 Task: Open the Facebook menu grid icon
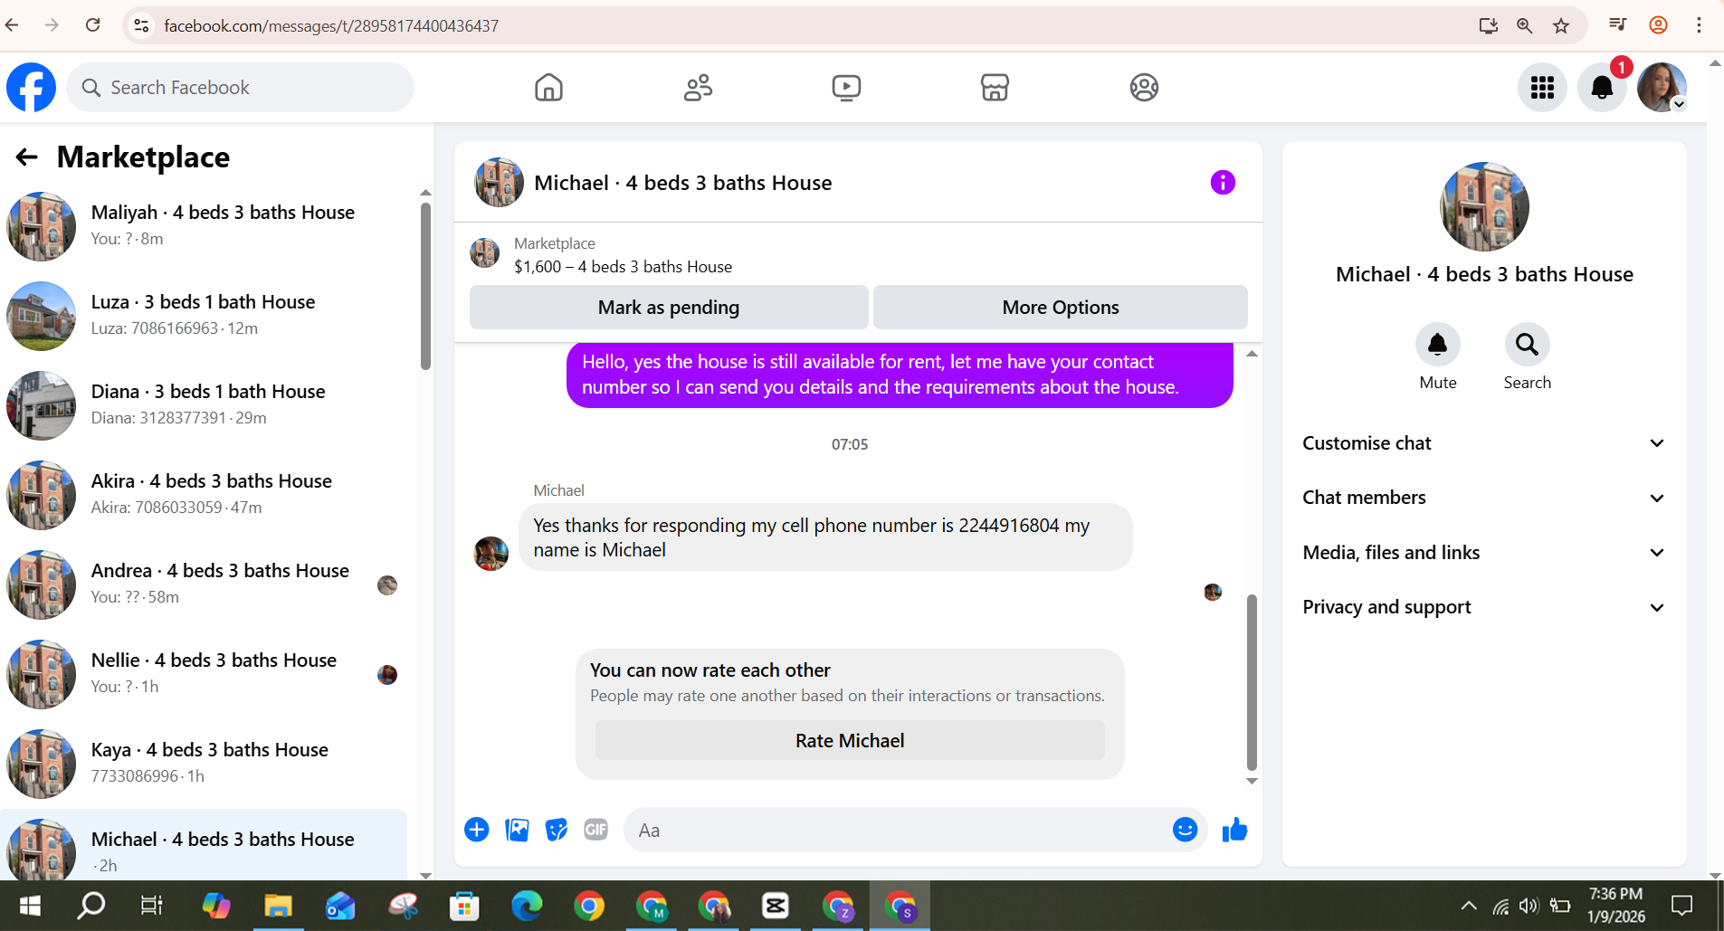(1542, 88)
